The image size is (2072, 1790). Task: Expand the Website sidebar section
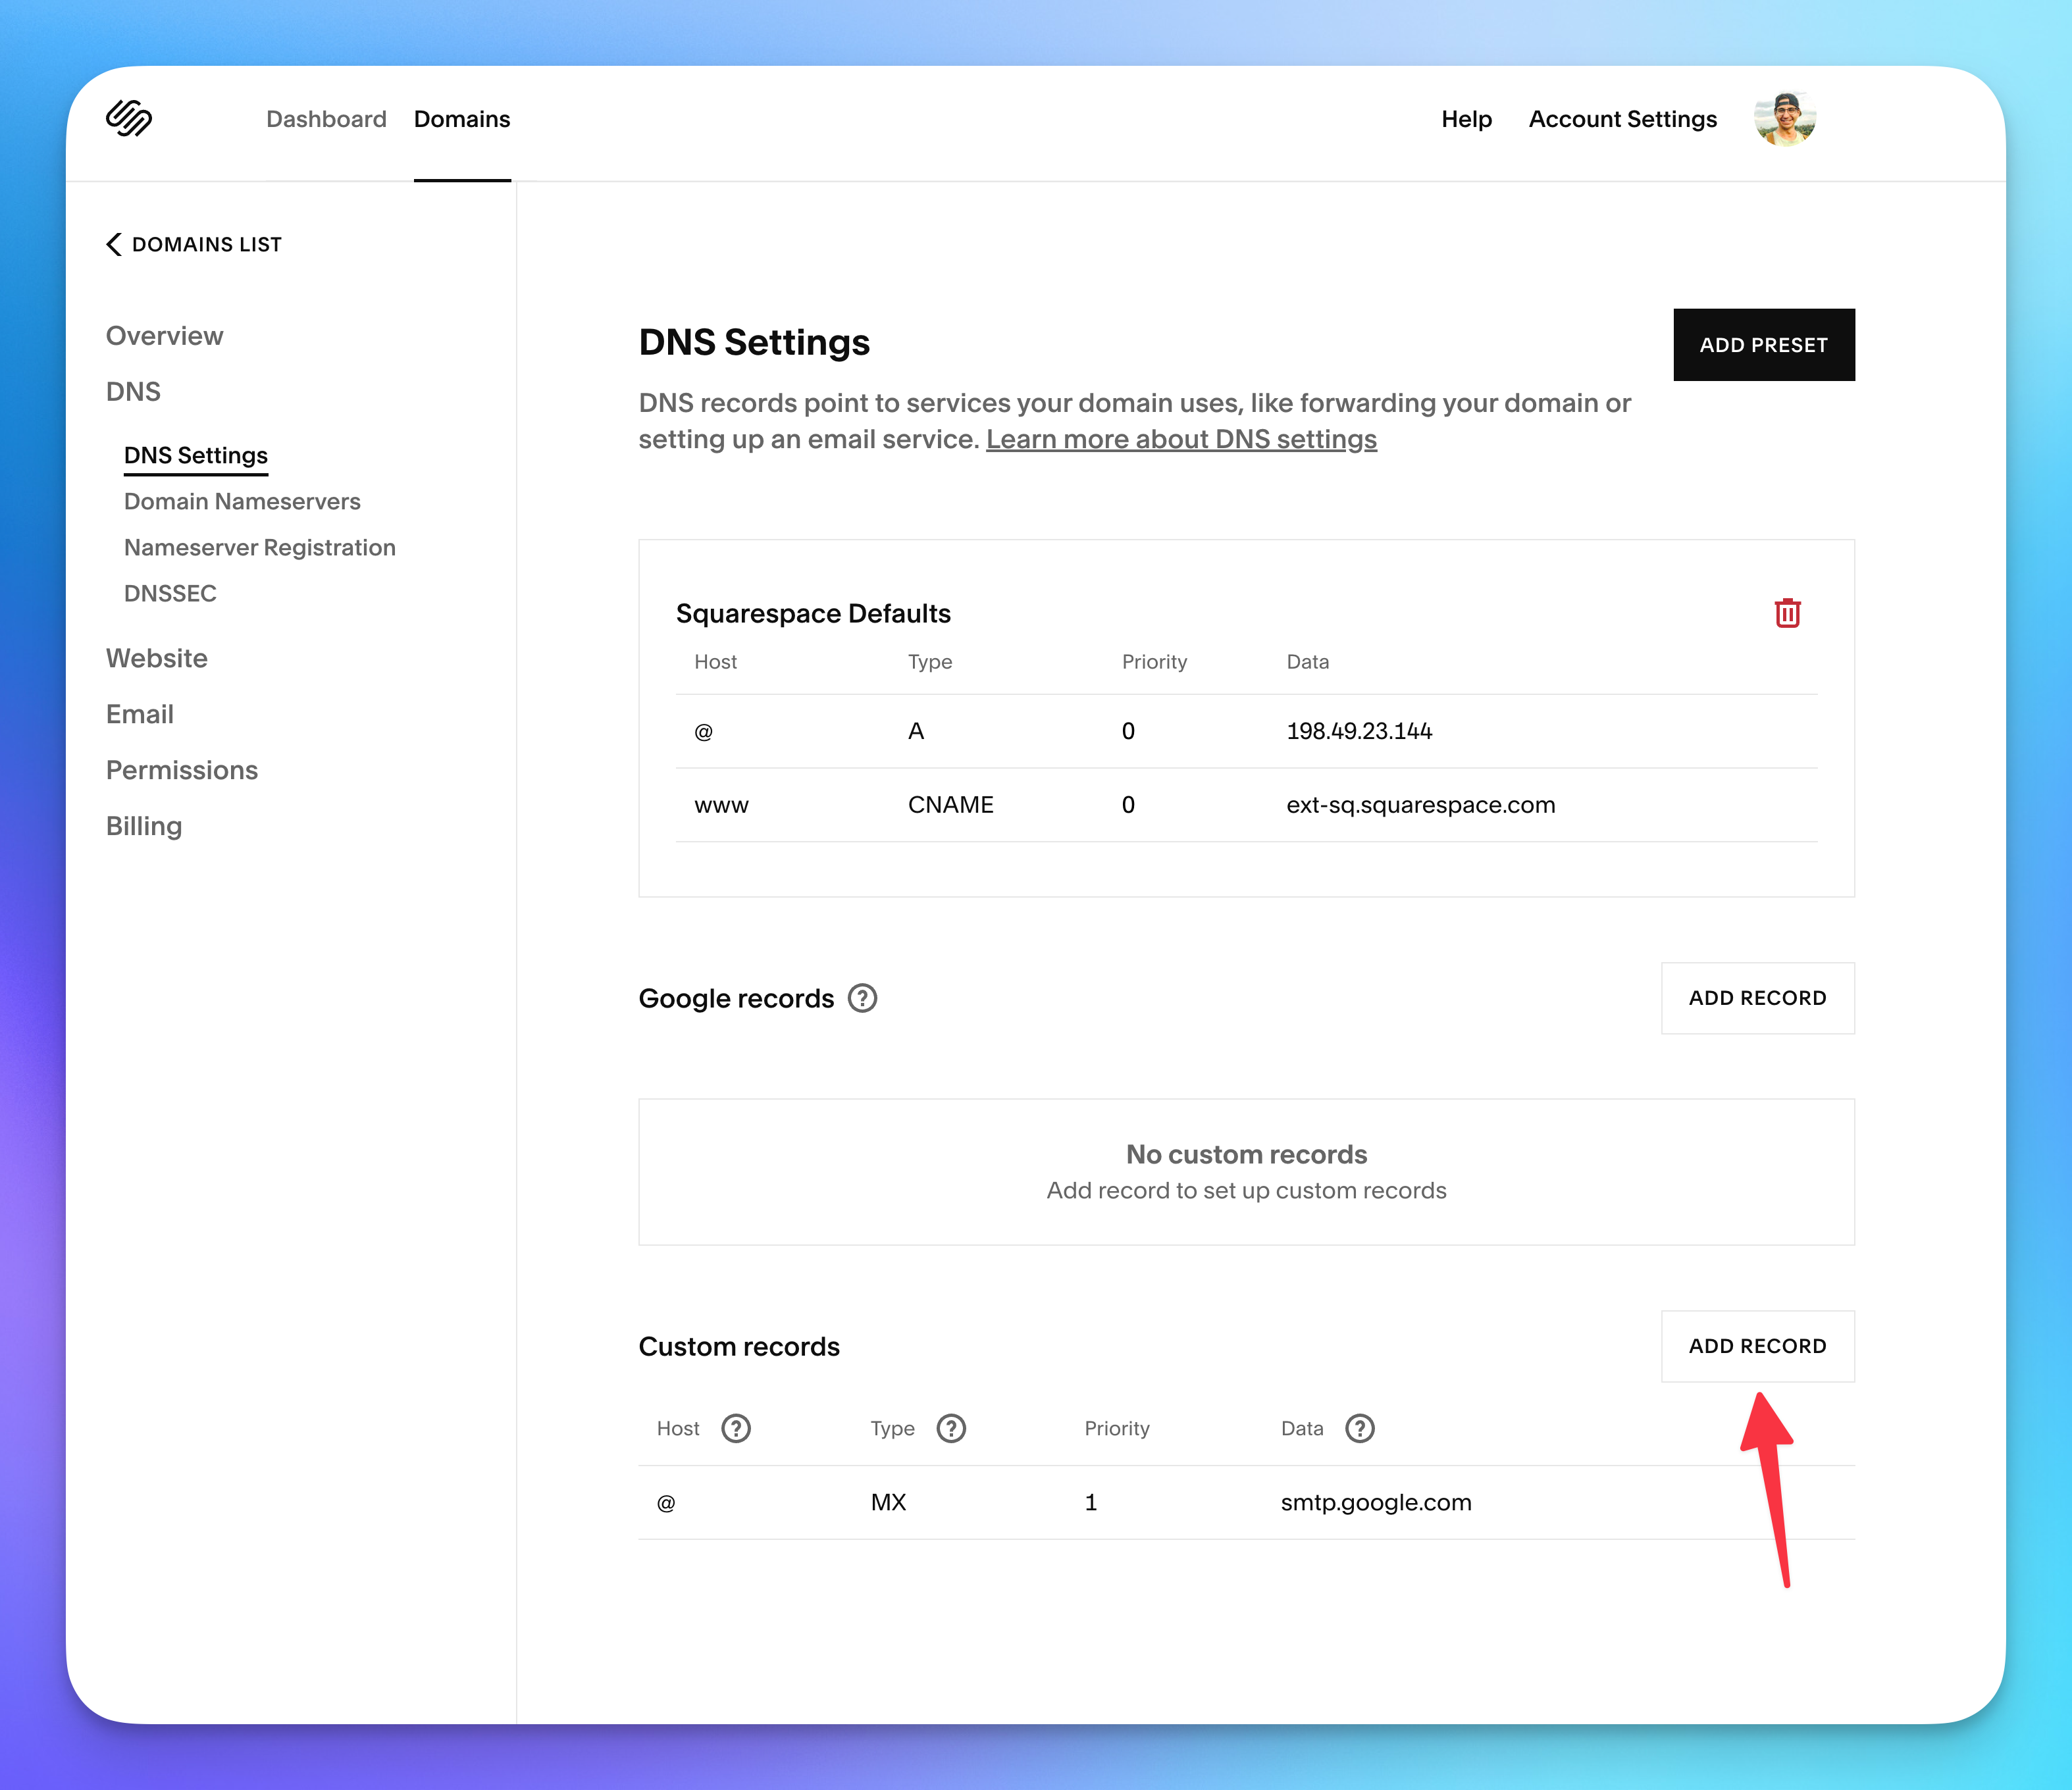157,658
